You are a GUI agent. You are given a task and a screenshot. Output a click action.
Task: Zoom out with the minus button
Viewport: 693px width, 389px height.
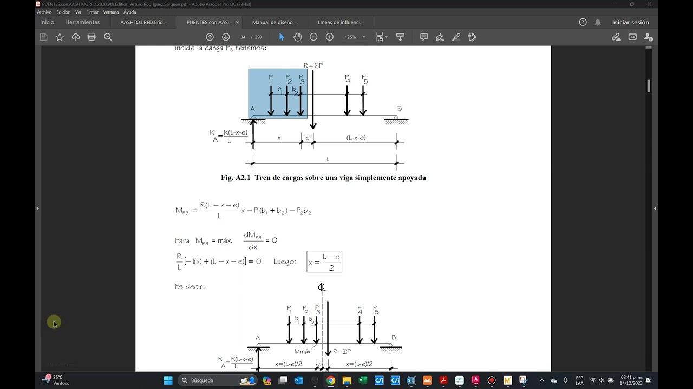313,37
